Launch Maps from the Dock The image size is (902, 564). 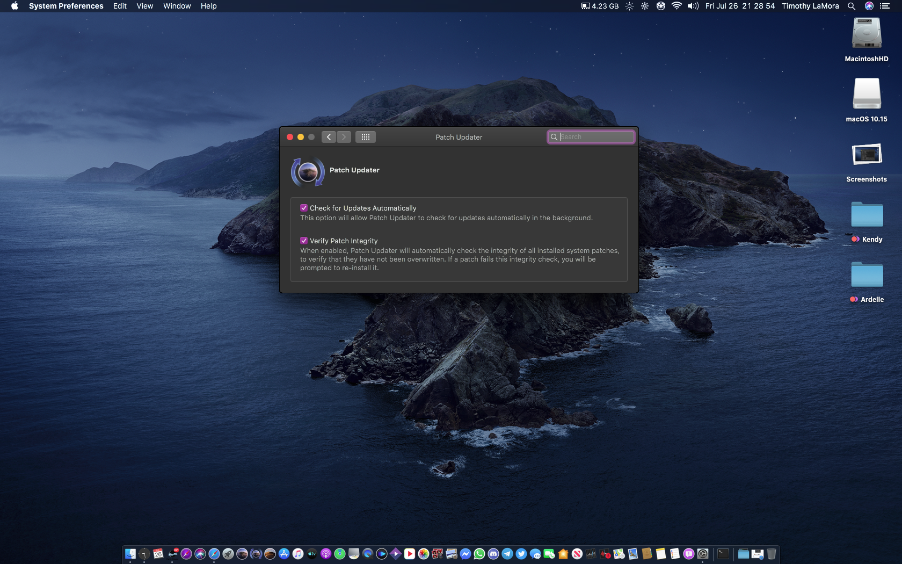coord(619,554)
